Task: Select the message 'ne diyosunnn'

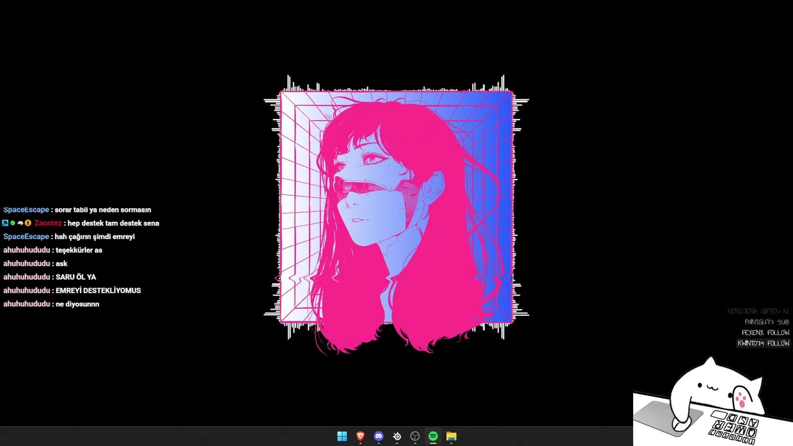Action: tap(77, 304)
